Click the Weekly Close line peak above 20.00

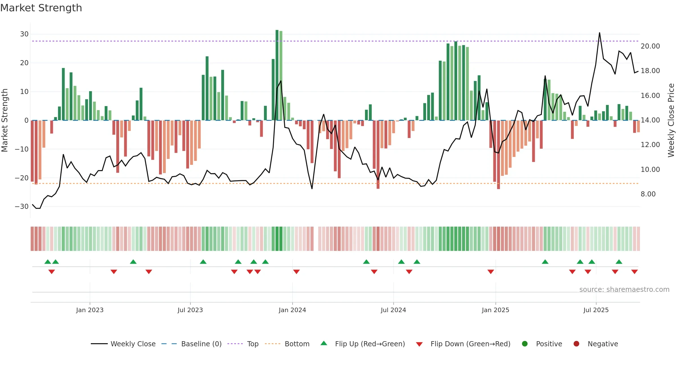(600, 33)
